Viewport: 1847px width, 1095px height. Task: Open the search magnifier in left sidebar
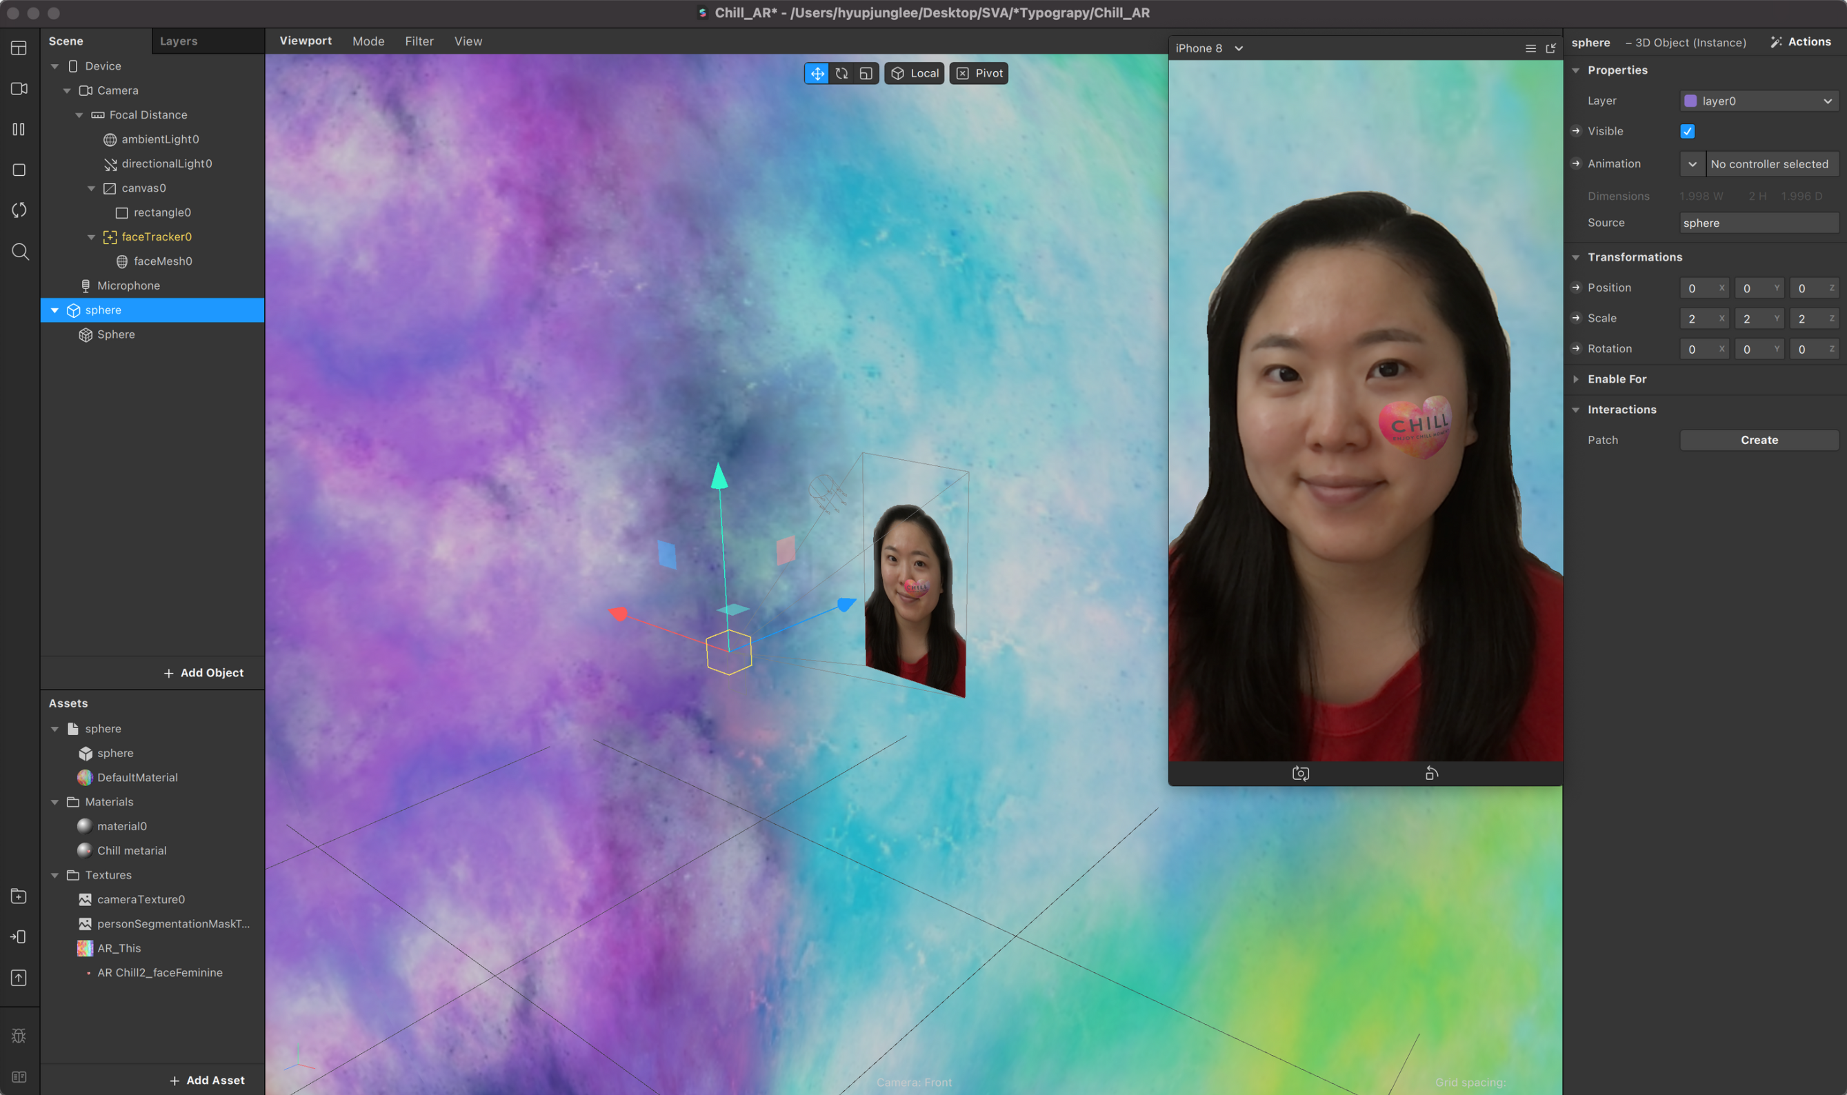click(x=20, y=252)
